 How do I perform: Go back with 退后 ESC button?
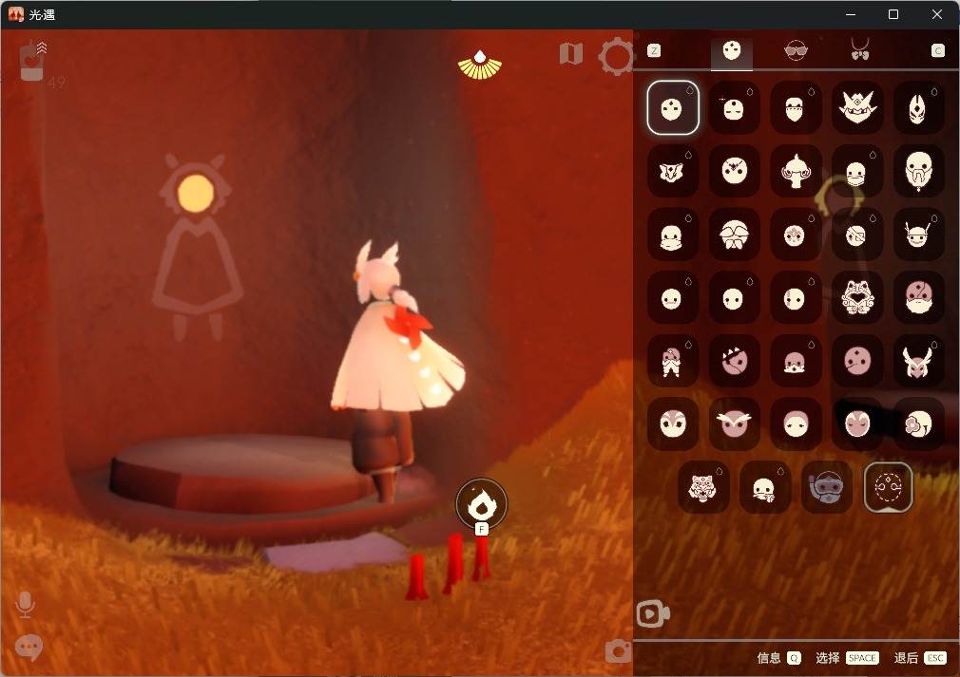click(x=920, y=657)
